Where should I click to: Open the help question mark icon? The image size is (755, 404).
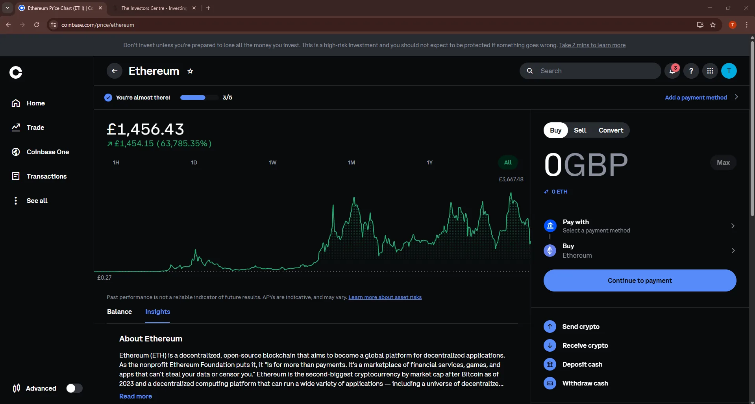point(691,71)
